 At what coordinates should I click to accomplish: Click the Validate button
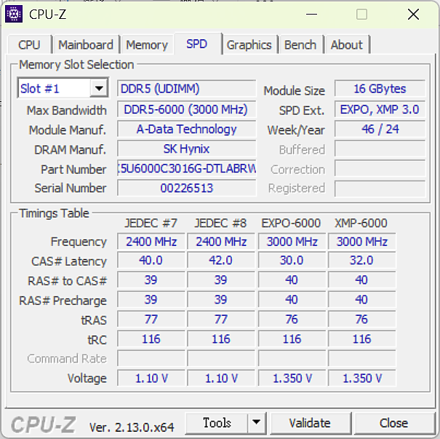310,423
